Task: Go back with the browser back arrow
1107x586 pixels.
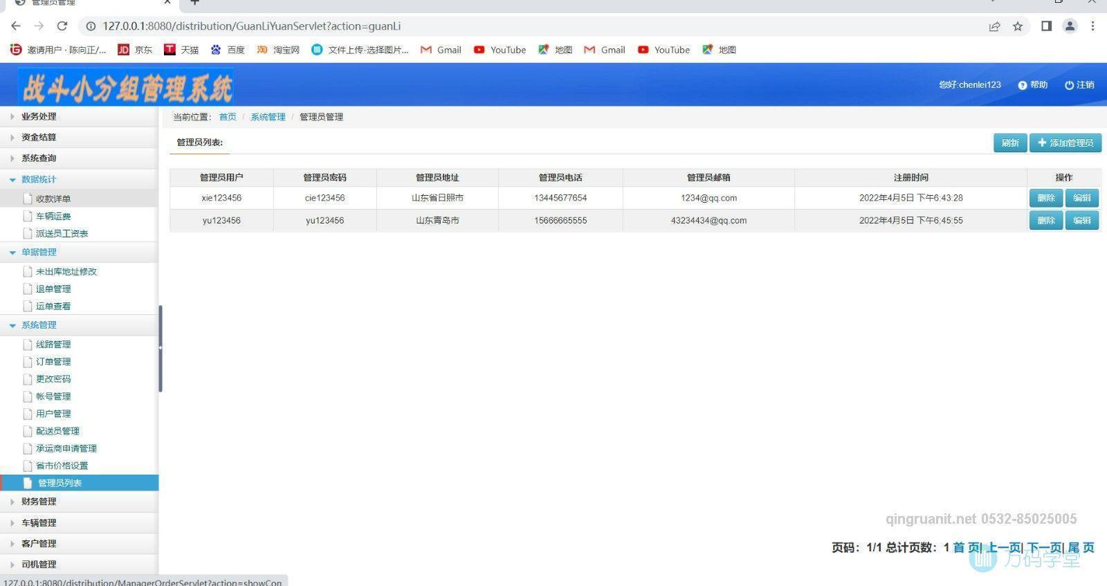Action: (x=16, y=26)
